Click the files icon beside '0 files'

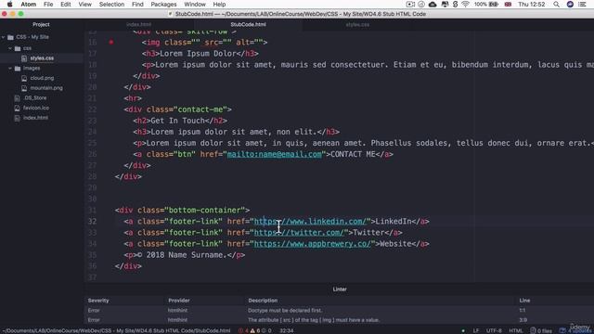pyautogui.click(x=533, y=330)
